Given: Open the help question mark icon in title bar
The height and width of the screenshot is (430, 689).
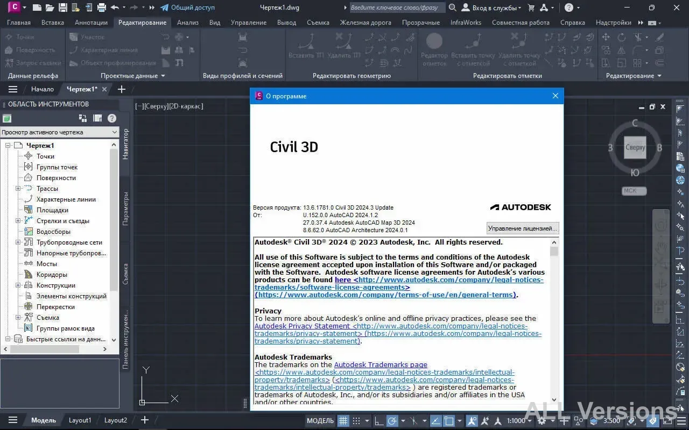Looking at the screenshot, I should [x=569, y=8].
